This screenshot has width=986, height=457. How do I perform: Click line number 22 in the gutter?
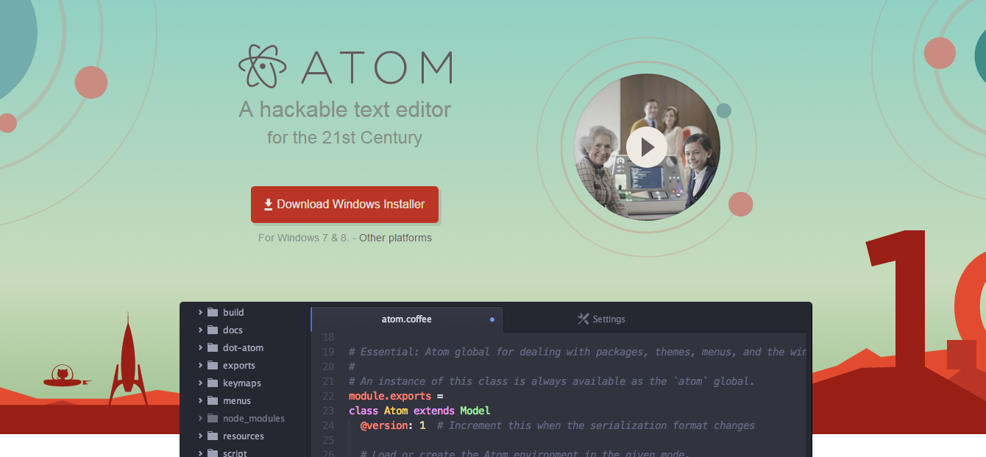pyautogui.click(x=328, y=396)
